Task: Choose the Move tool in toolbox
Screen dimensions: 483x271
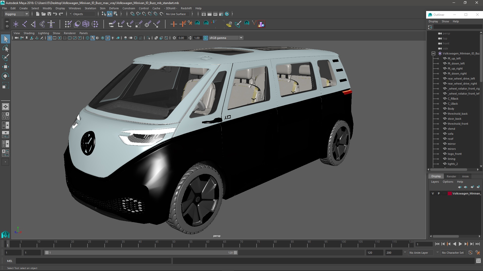Action: tap(6, 67)
